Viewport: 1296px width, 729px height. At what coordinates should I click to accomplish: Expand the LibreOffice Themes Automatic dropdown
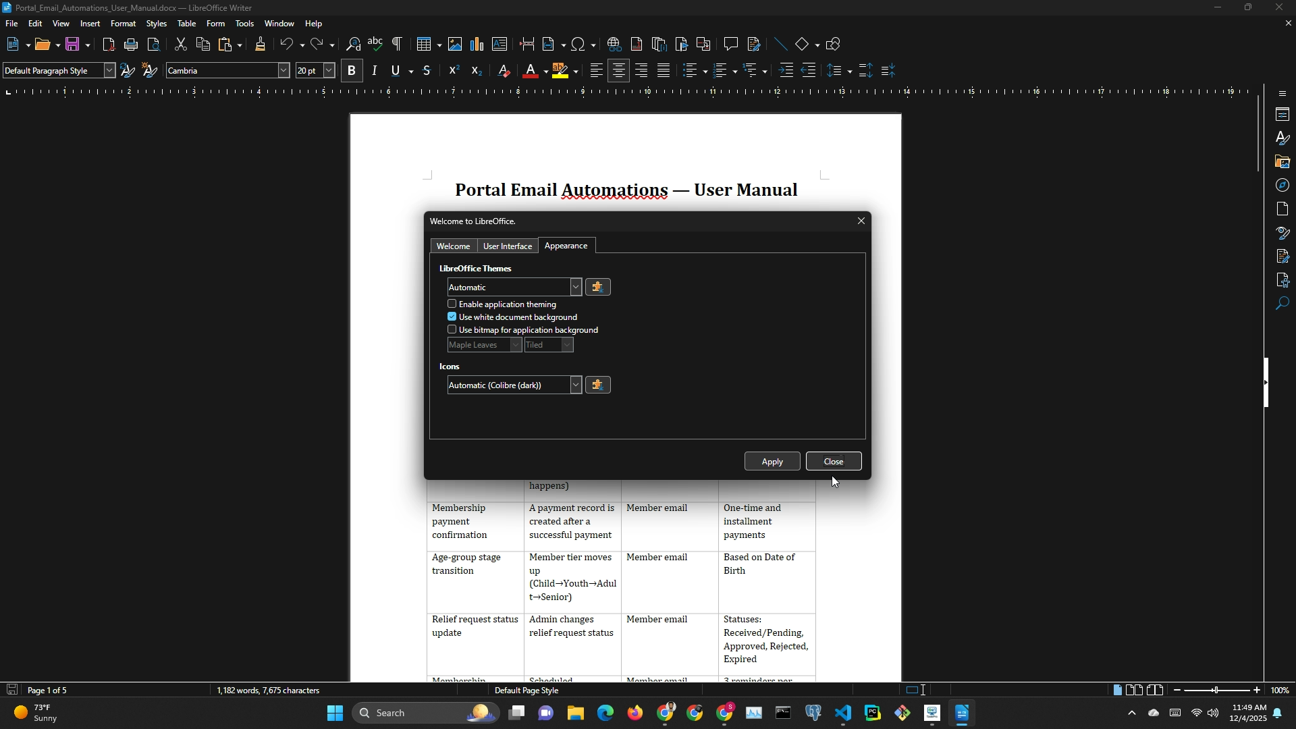(576, 288)
